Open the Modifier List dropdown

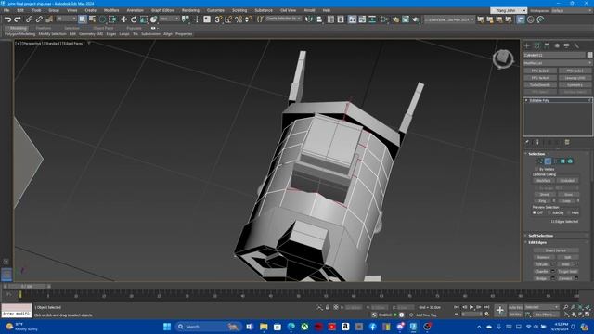click(x=558, y=63)
